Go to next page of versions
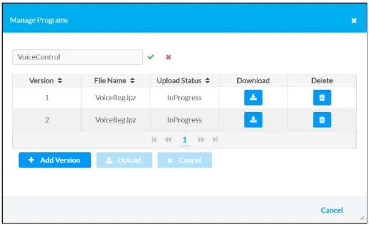Screen dimensions: 369x225 pos(201,140)
